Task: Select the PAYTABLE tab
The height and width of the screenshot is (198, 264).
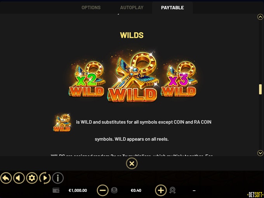Action: pyautogui.click(x=172, y=8)
